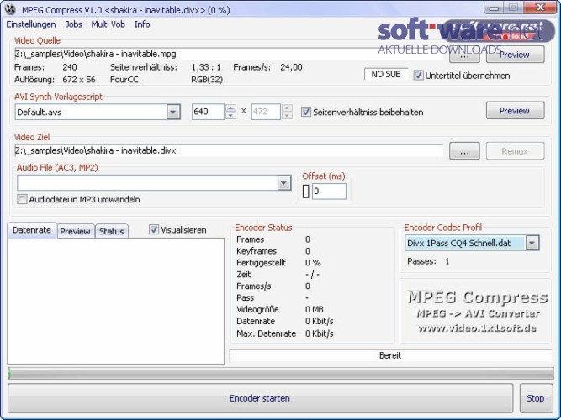This screenshot has width=561, height=420.
Task: Decrease width with down spinner arrow
Action: point(230,115)
